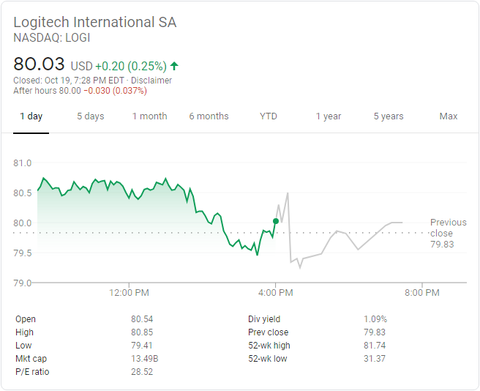This screenshot has width=480, height=391.
Task: Show the 6 months chart tab
Action: (x=209, y=116)
